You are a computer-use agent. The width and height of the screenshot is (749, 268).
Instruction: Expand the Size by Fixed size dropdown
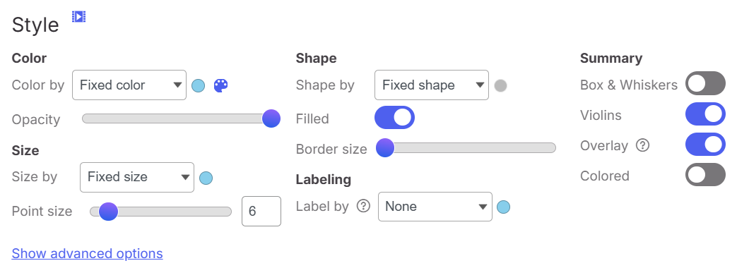tap(137, 178)
